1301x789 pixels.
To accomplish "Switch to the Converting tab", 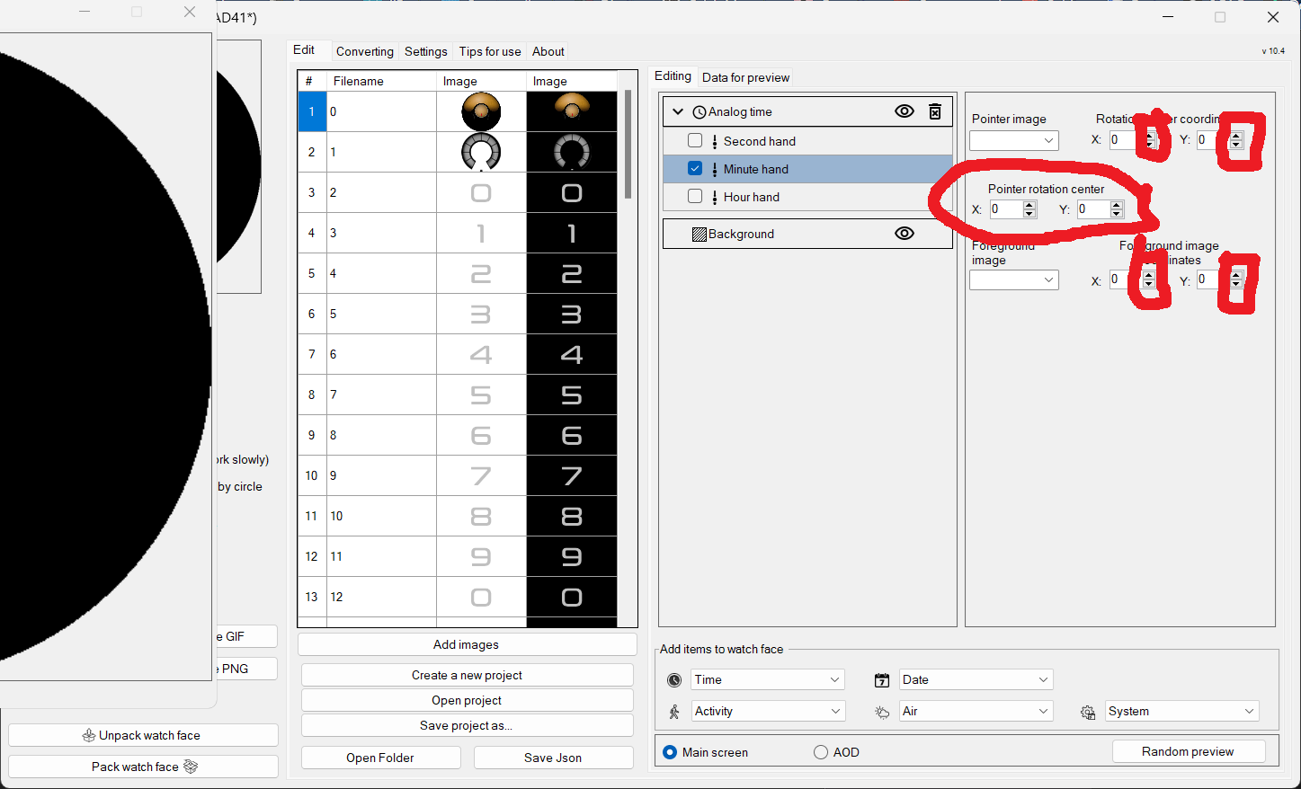I will point(365,51).
